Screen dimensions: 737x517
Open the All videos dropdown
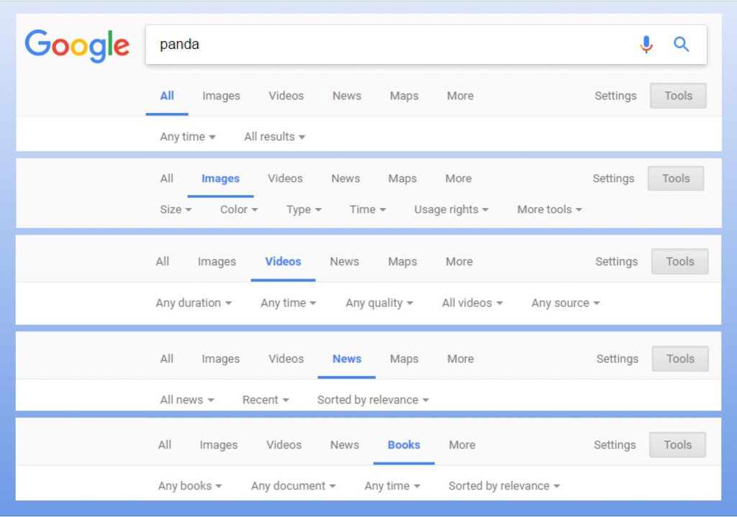472,303
